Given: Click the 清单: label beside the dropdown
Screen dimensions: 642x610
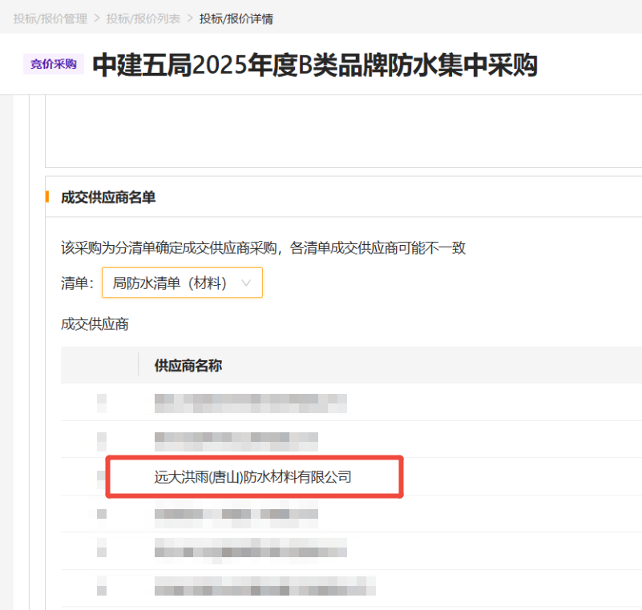Looking at the screenshot, I should coord(77,283).
